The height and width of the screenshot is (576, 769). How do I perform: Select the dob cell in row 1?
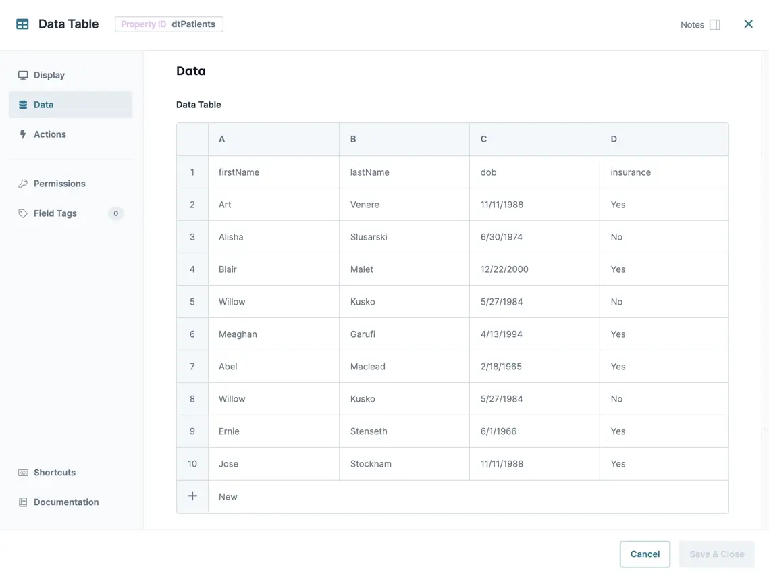[534, 172]
